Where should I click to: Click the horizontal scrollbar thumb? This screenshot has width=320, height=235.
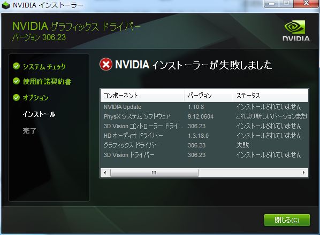click(x=154, y=173)
